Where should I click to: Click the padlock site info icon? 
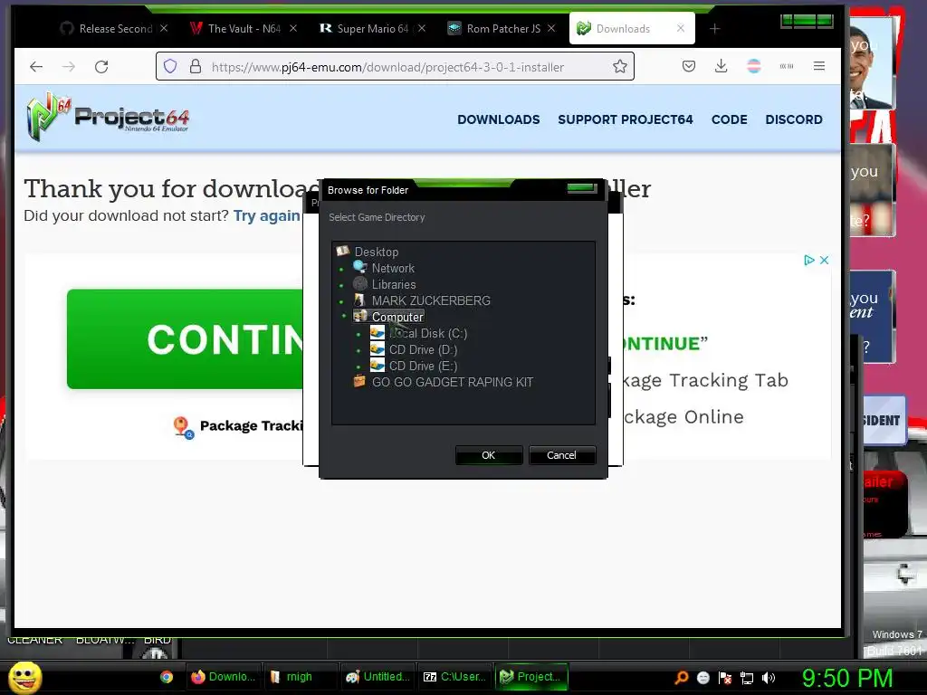196,66
